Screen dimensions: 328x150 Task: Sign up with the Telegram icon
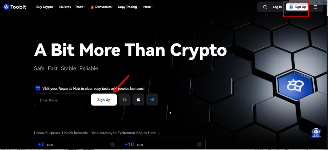[x=152, y=100]
